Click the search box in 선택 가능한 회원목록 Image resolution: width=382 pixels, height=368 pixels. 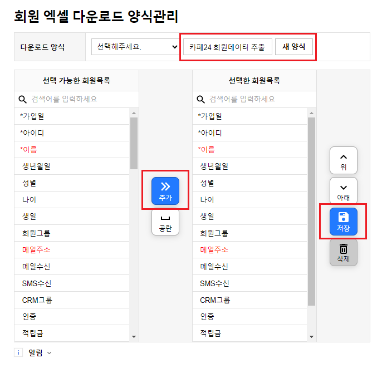coord(76,99)
